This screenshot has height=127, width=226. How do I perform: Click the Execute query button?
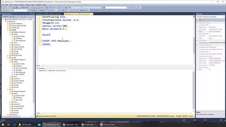(33, 11)
